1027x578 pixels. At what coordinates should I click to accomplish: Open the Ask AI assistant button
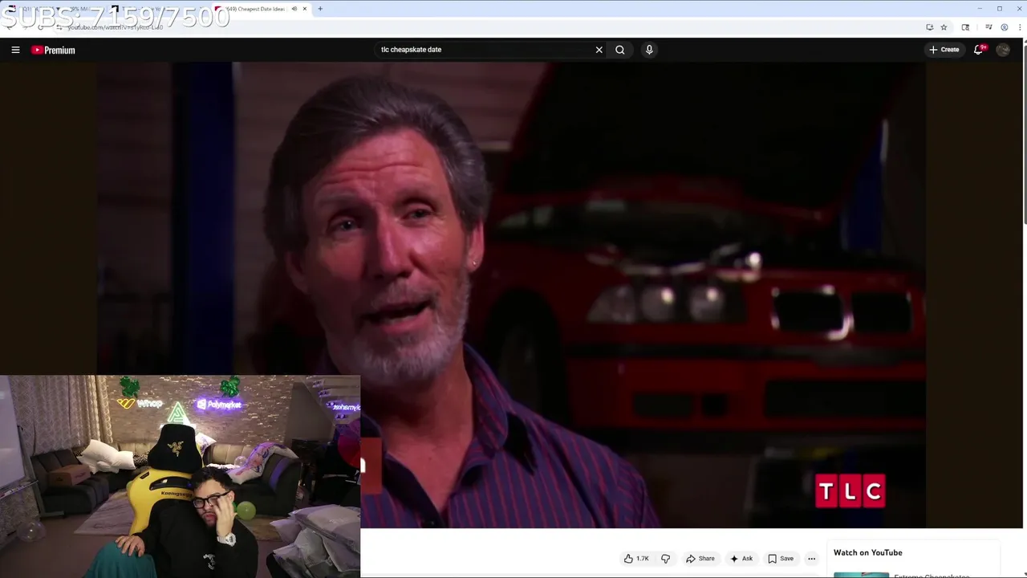(741, 559)
